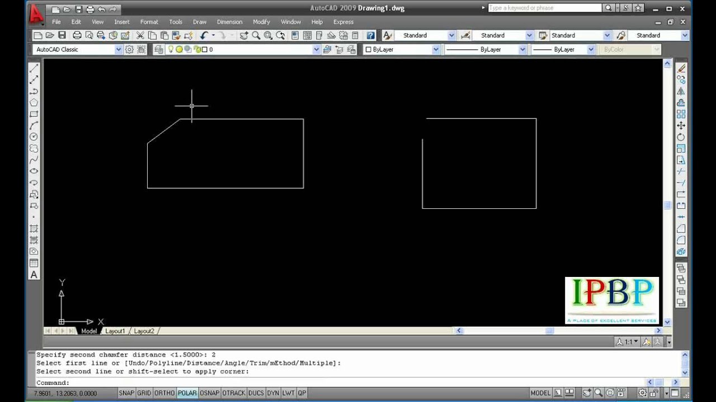
Task: Open the Workspace settings gear in toolbar
Action: [130, 49]
